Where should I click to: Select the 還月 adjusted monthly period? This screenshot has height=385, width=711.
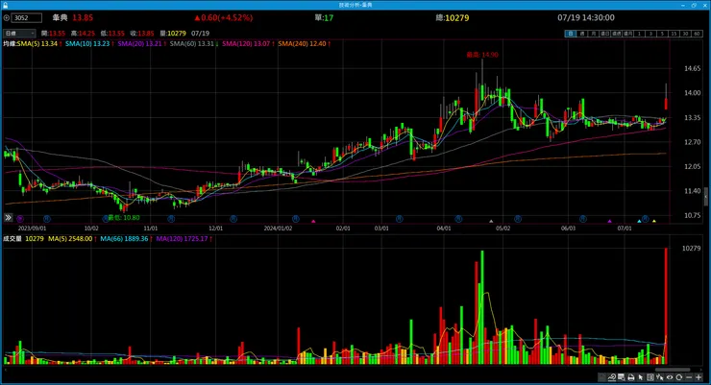coord(627,34)
